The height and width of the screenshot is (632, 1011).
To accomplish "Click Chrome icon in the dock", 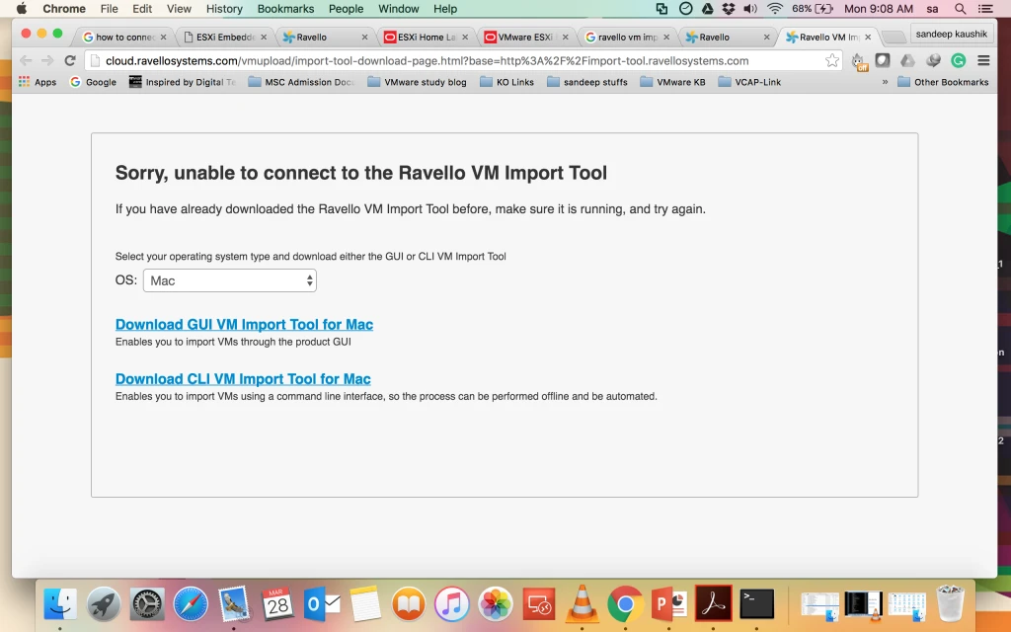I will tap(625, 604).
